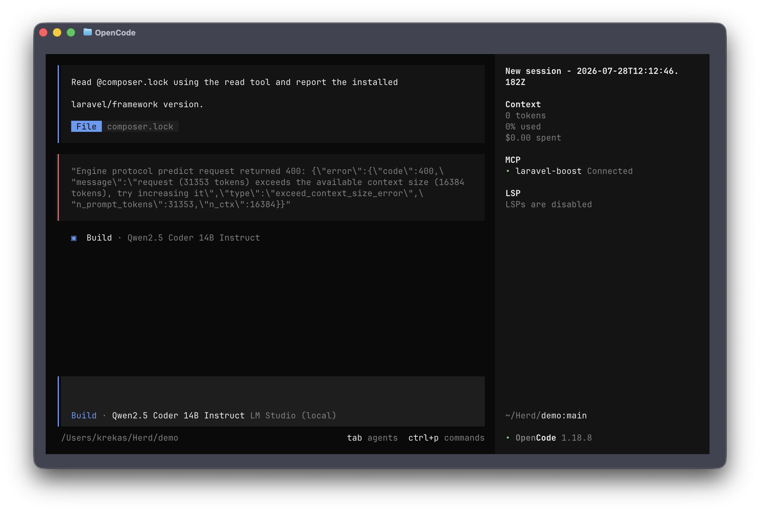
Task: Click 'Qwen2.5 Coder 14B Instruct' under the error
Action: coord(193,238)
